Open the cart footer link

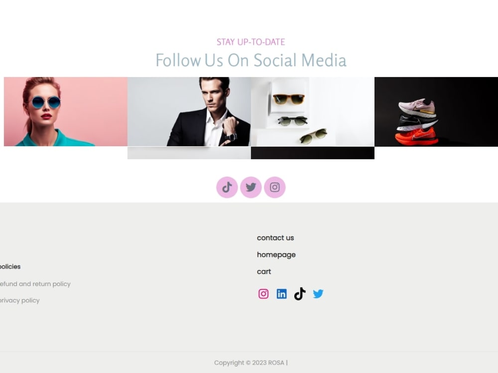tap(264, 272)
